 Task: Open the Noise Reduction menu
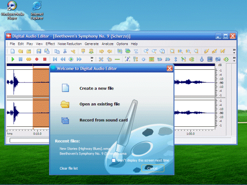69,44
